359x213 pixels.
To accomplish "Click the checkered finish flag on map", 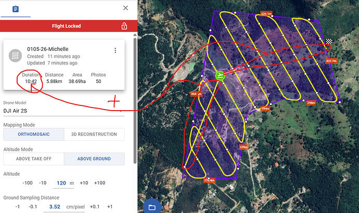I will pyautogui.click(x=329, y=42).
